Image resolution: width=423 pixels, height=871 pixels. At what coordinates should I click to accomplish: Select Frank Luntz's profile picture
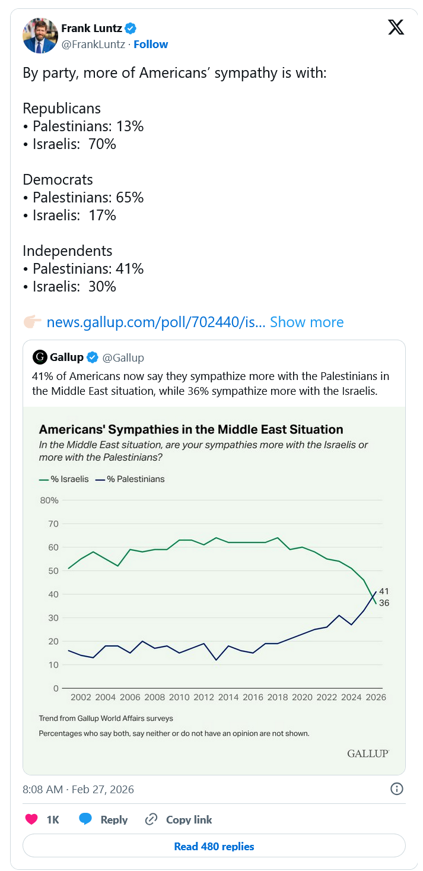[x=40, y=36]
